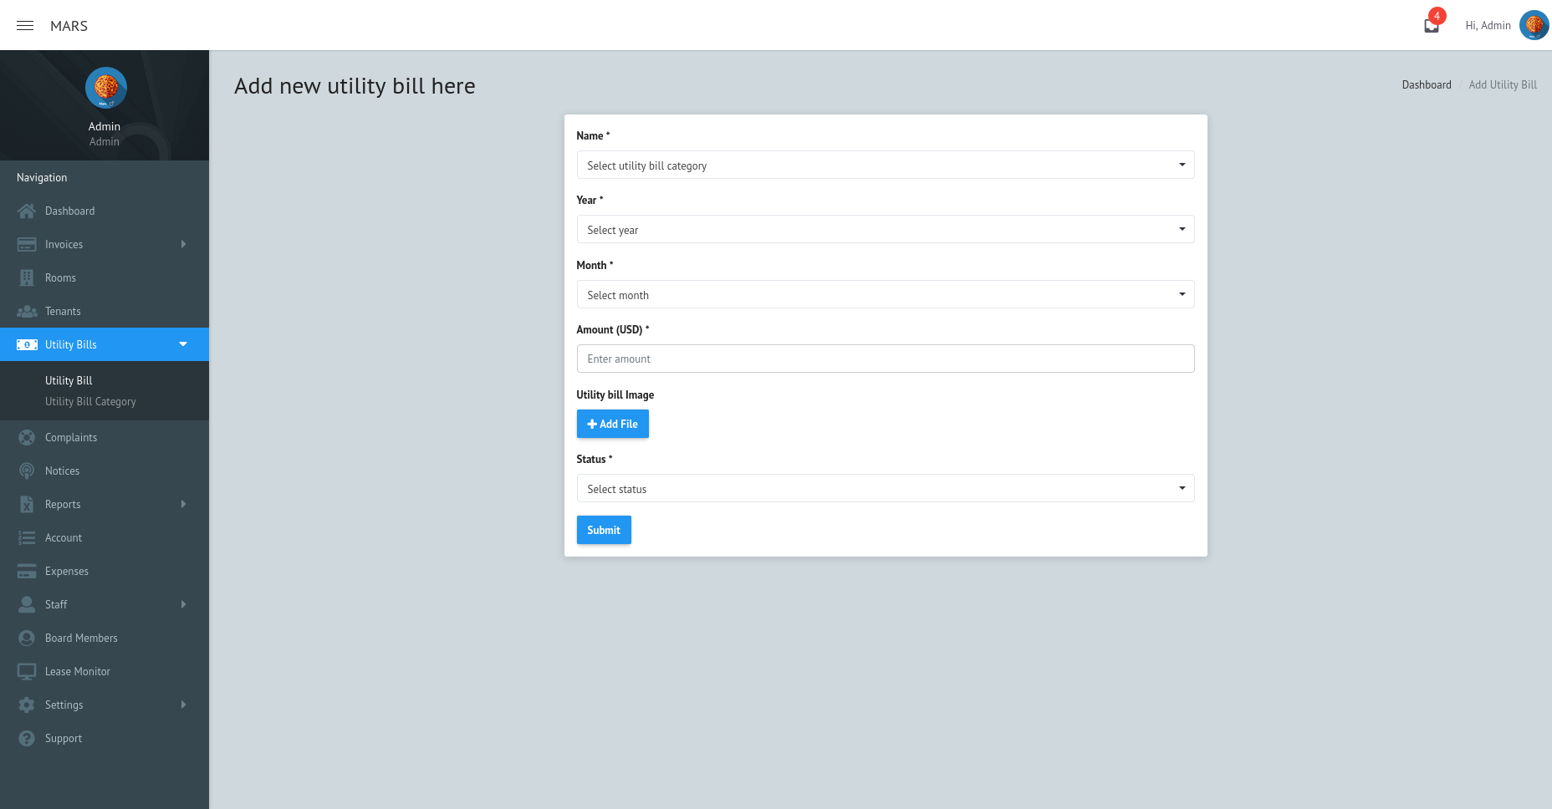Open the Utility Bill Category menu item

90,401
